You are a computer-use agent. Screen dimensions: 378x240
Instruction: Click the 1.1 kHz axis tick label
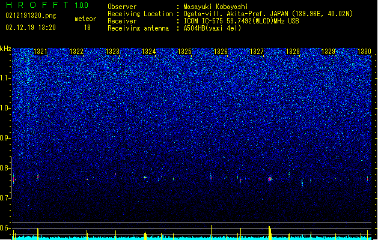(5, 78)
